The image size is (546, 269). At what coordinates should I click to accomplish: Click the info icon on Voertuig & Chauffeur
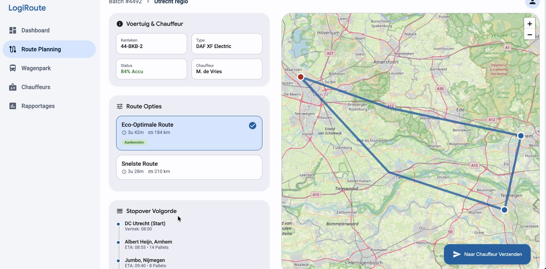coord(120,24)
